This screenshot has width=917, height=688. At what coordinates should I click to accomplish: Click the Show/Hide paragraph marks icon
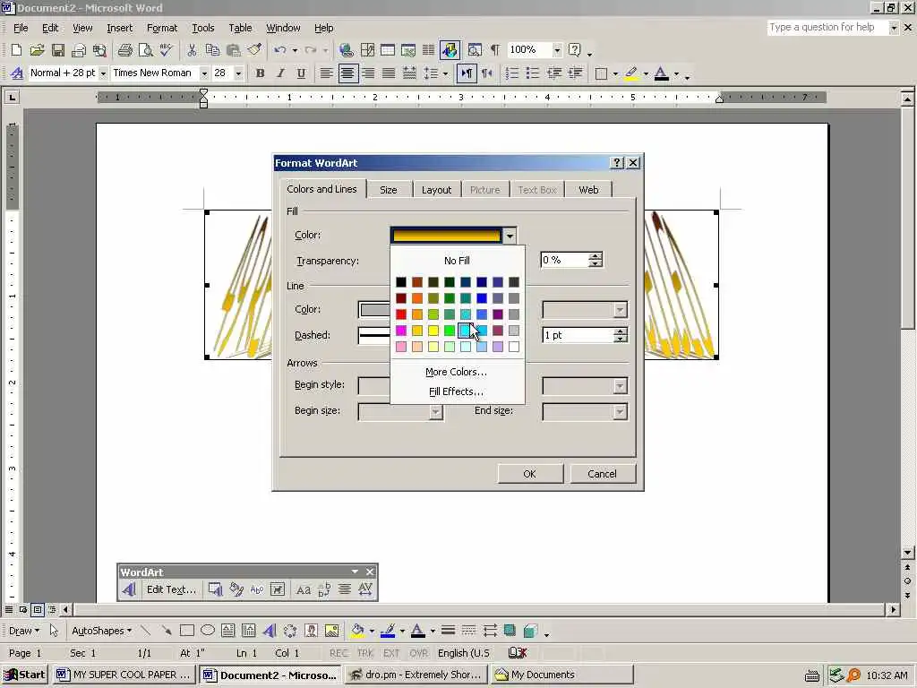click(x=495, y=50)
